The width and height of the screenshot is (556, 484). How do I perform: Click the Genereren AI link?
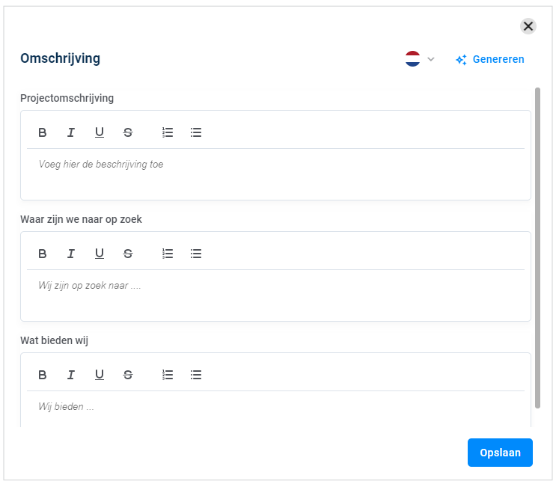click(x=490, y=59)
